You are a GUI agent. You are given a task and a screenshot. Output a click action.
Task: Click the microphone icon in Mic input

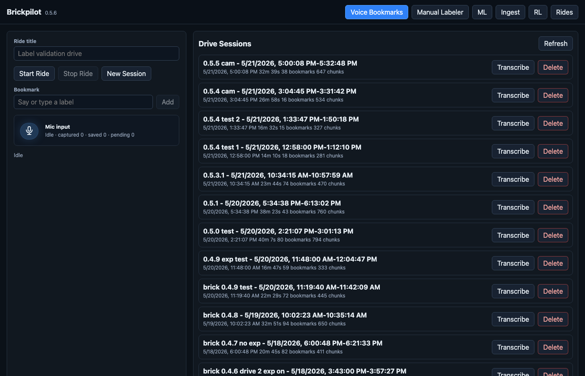29,131
